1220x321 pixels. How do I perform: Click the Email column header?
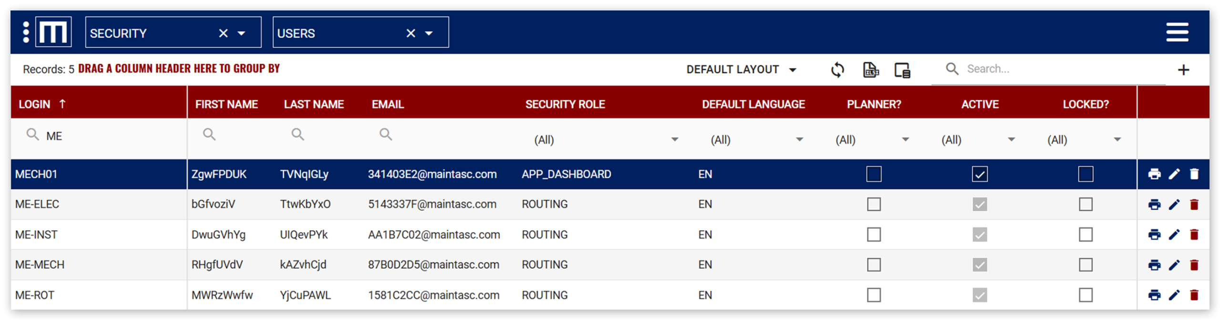(x=387, y=104)
